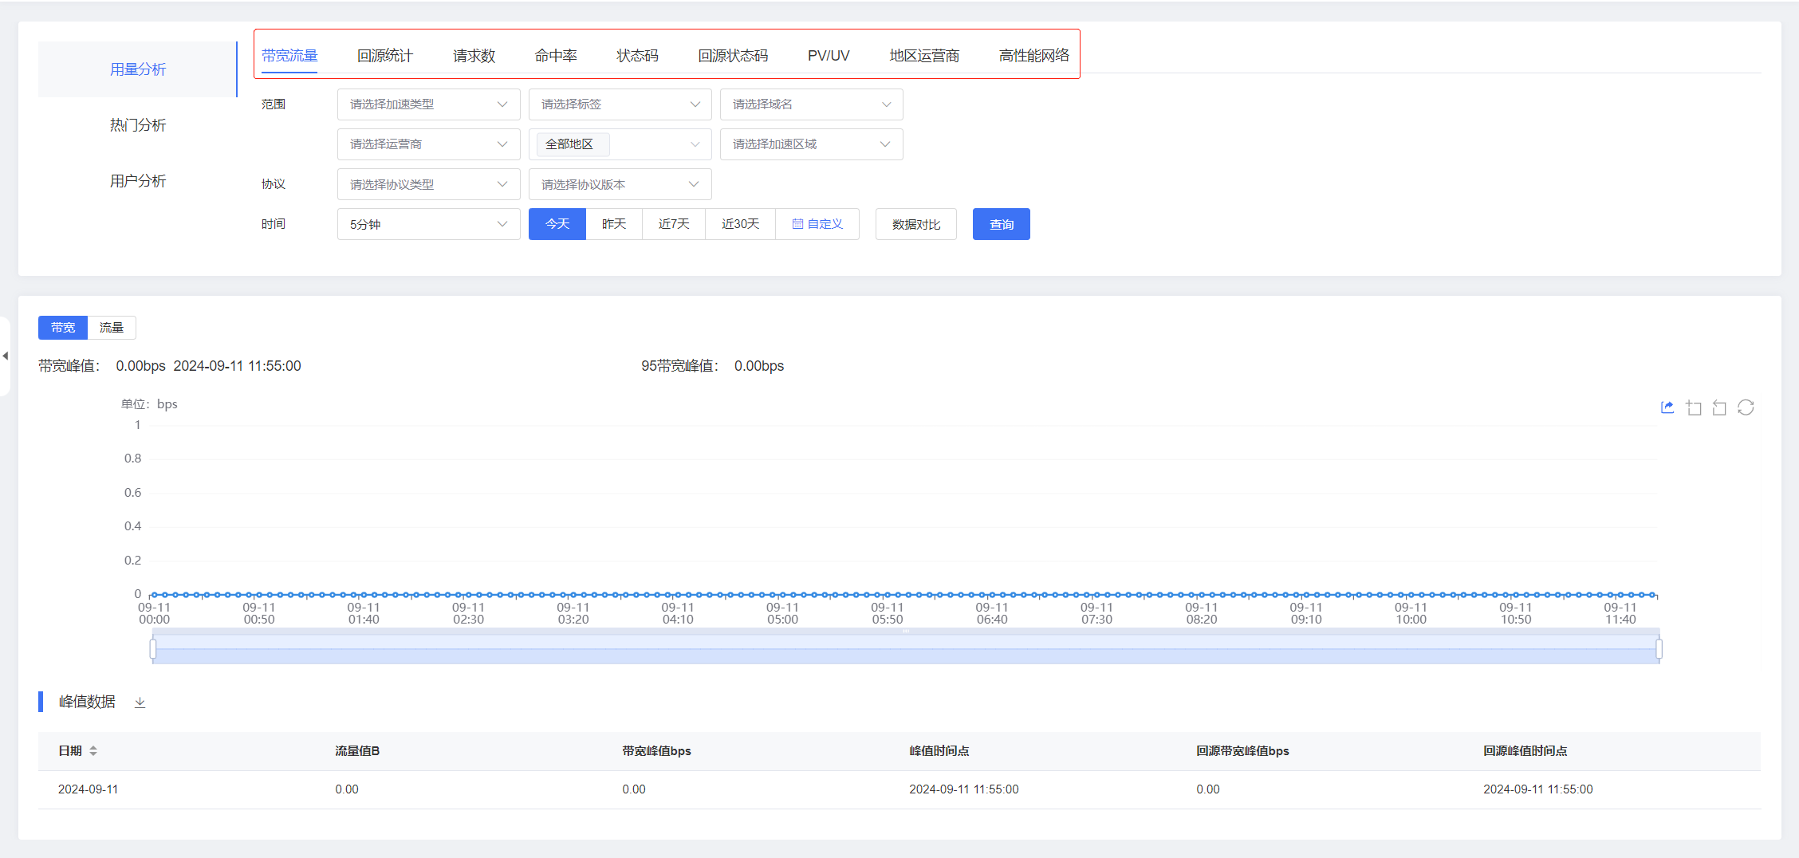The image size is (1799, 858).
Task: Switch to the 高性能网络 tab
Action: pyautogui.click(x=1034, y=56)
